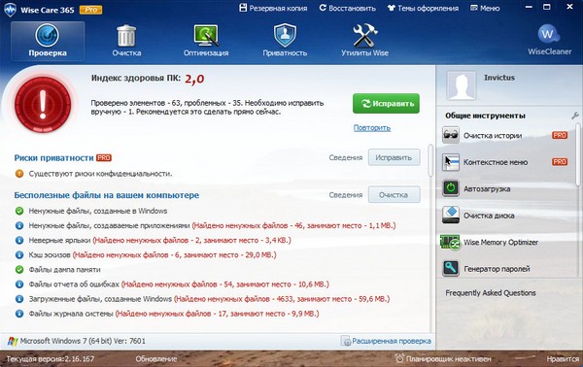
Task: Click the red warning health indicator
Action: (43, 105)
